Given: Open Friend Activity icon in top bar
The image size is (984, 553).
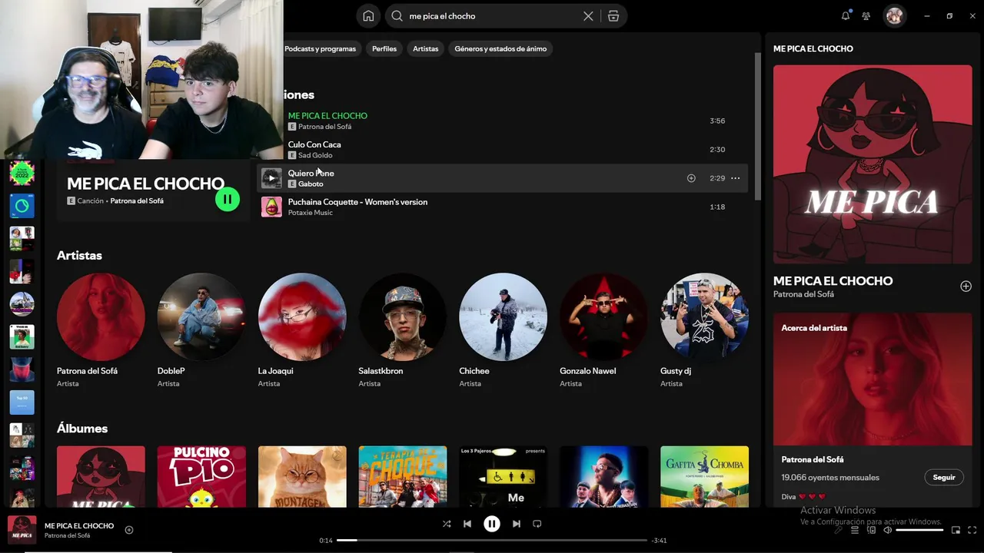Looking at the screenshot, I should (x=866, y=15).
